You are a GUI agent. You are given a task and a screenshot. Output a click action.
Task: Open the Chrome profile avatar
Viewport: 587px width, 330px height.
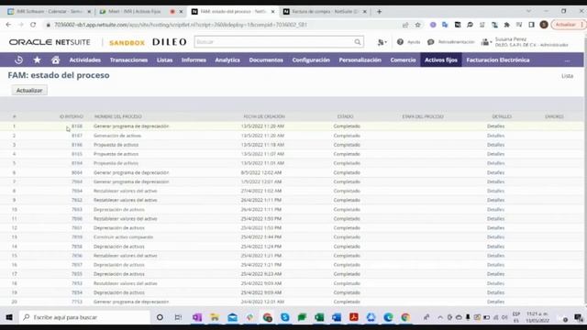pos(544,25)
